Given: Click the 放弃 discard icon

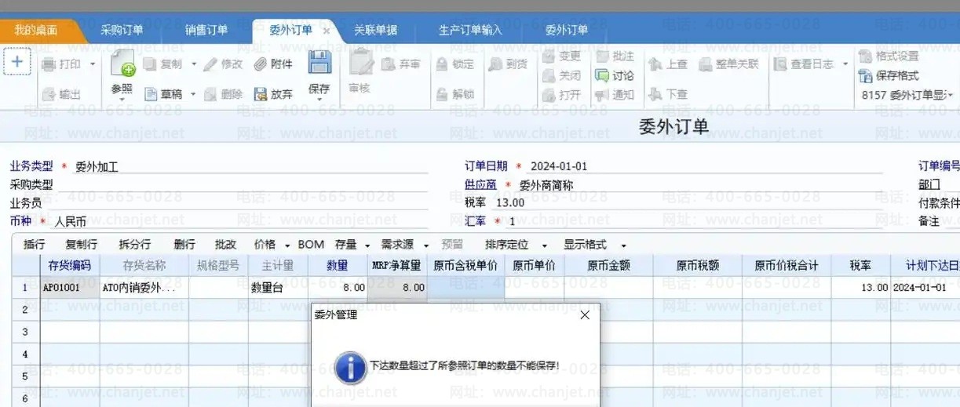Looking at the screenshot, I should click(273, 94).
